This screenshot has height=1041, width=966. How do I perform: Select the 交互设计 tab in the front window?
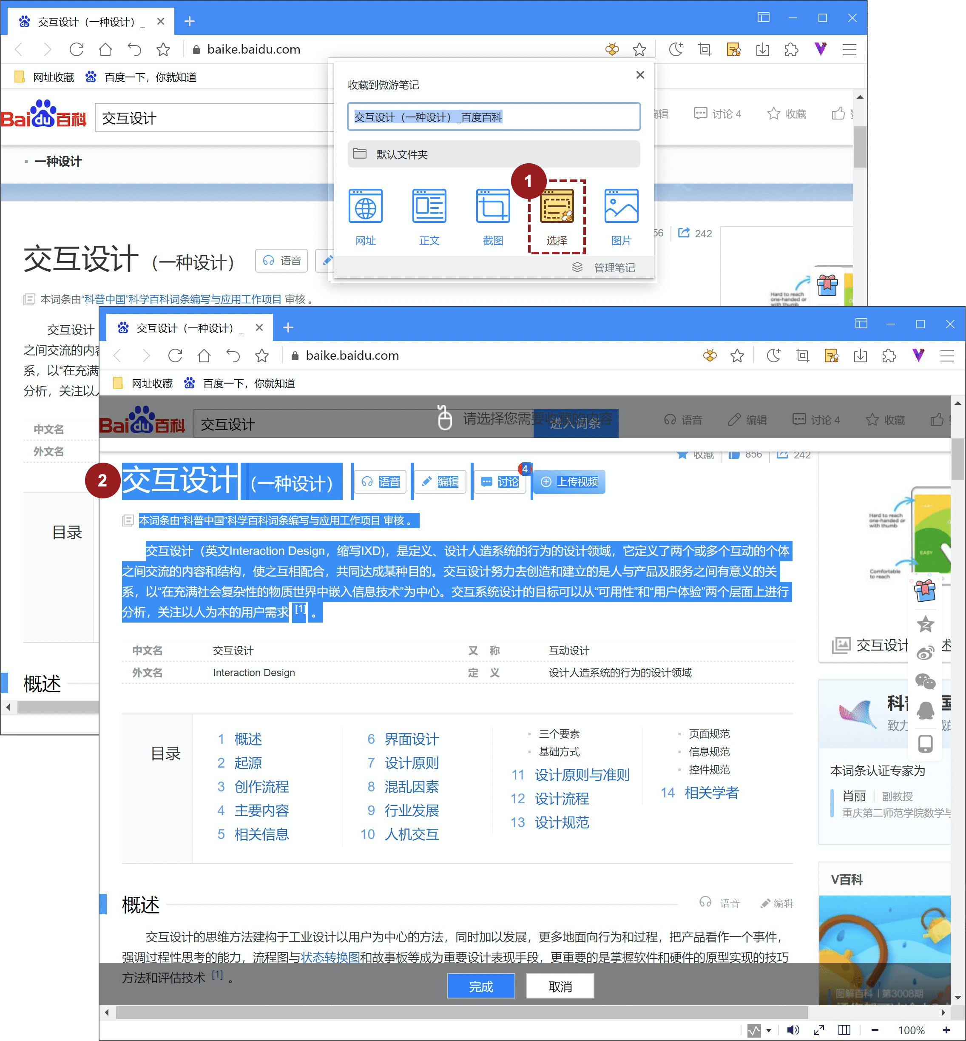pos(189,328)
